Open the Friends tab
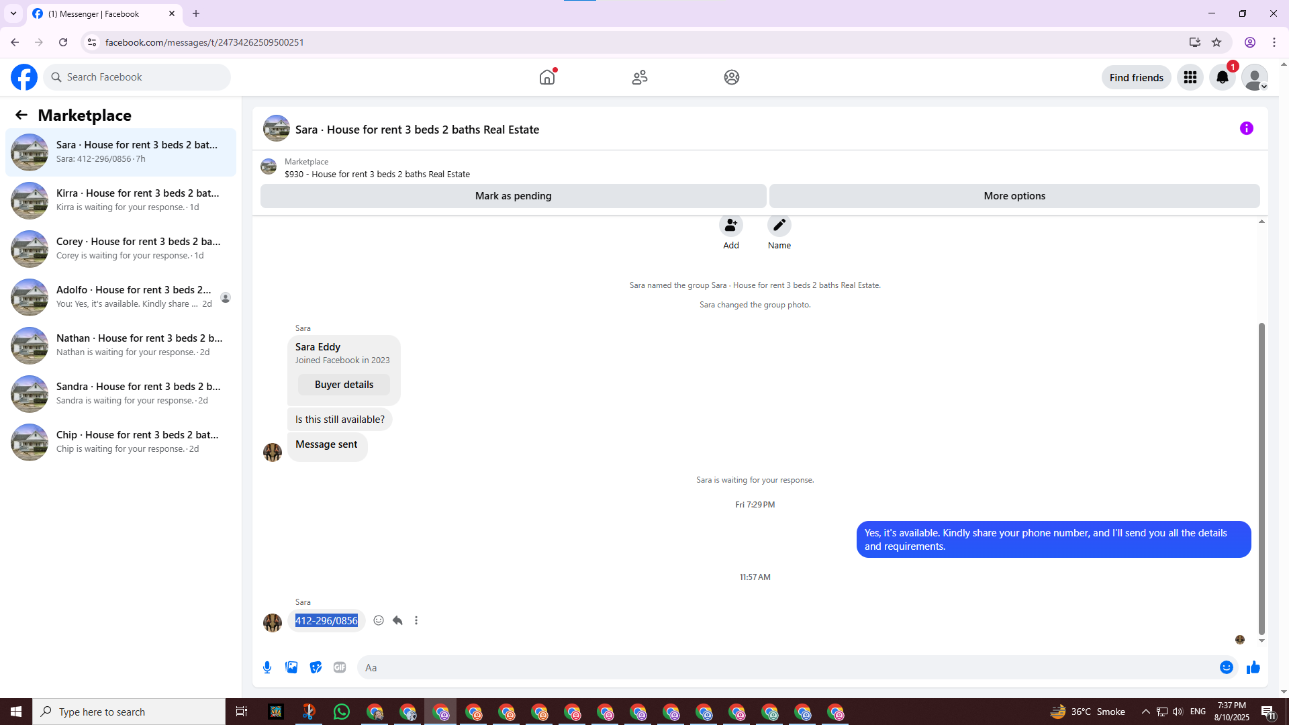 [x=639, y=77]
